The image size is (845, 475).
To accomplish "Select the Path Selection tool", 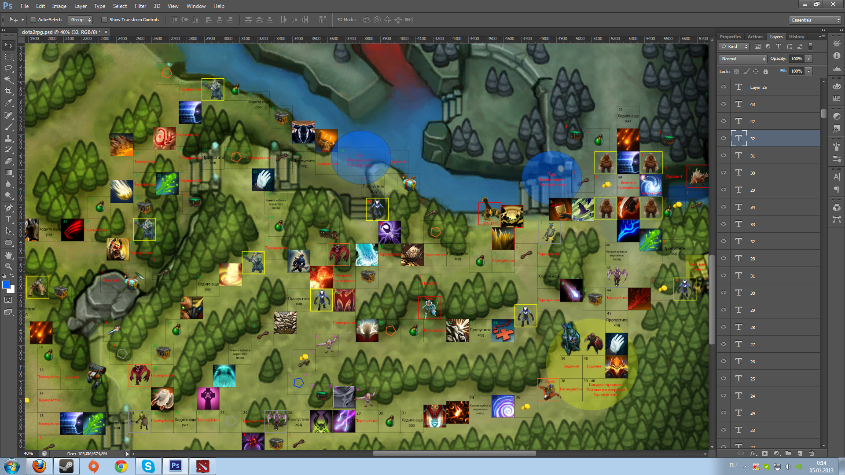I will 8,230.
